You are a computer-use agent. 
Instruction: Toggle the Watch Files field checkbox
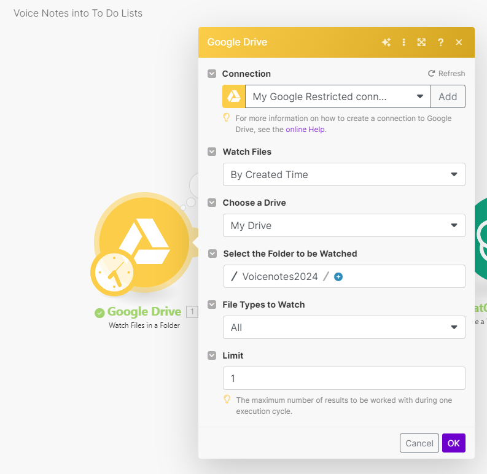[212, 152]
